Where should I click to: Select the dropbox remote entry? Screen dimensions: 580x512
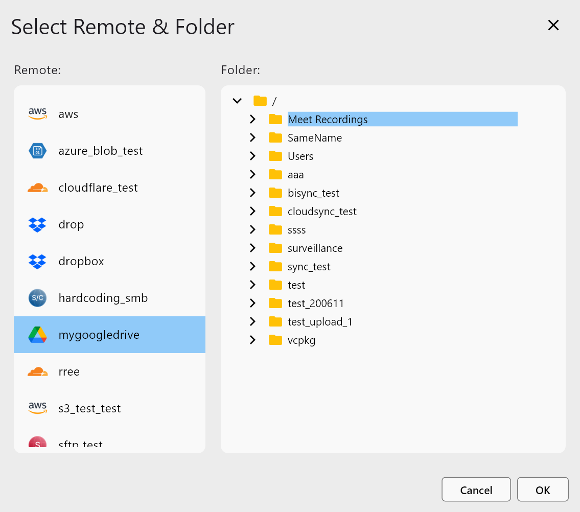(x=81, y=261)
